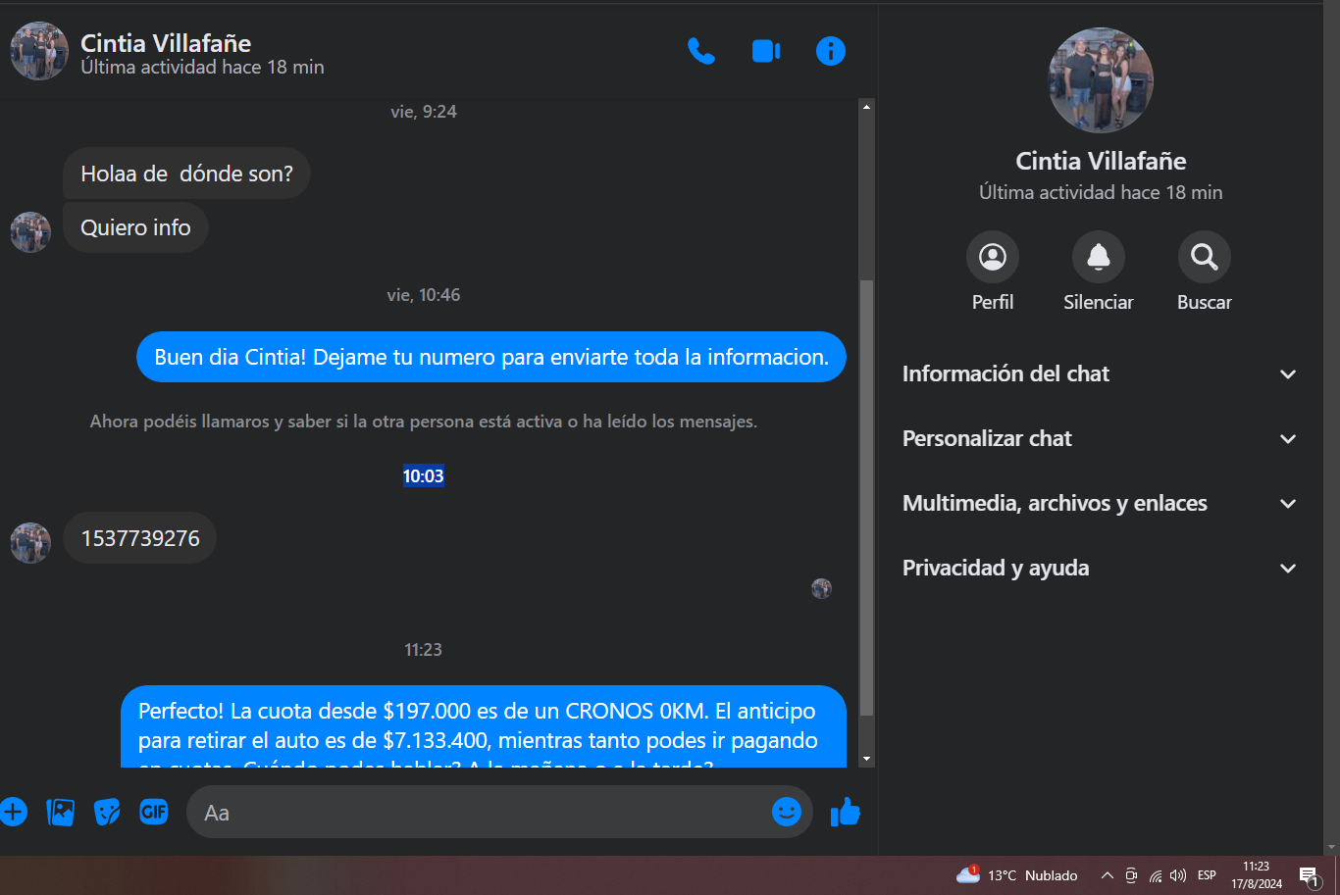Send a thumbs-up like
Image resolution: width=1340 pixels, height=895 pixels.
click(x=846, y=812)
